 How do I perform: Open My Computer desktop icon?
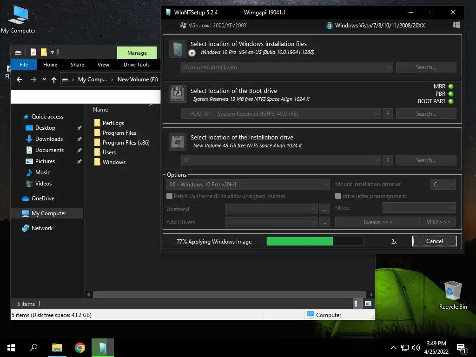point(18,19)
